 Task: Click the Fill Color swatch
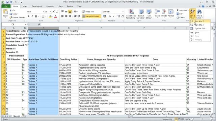point(50,16)
